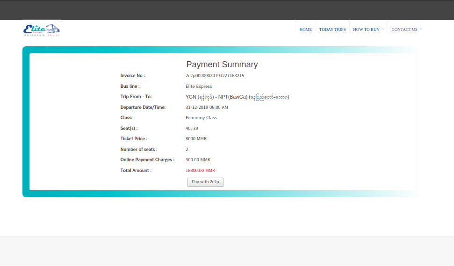Click the Total Amount label

[x=136, y=171]
